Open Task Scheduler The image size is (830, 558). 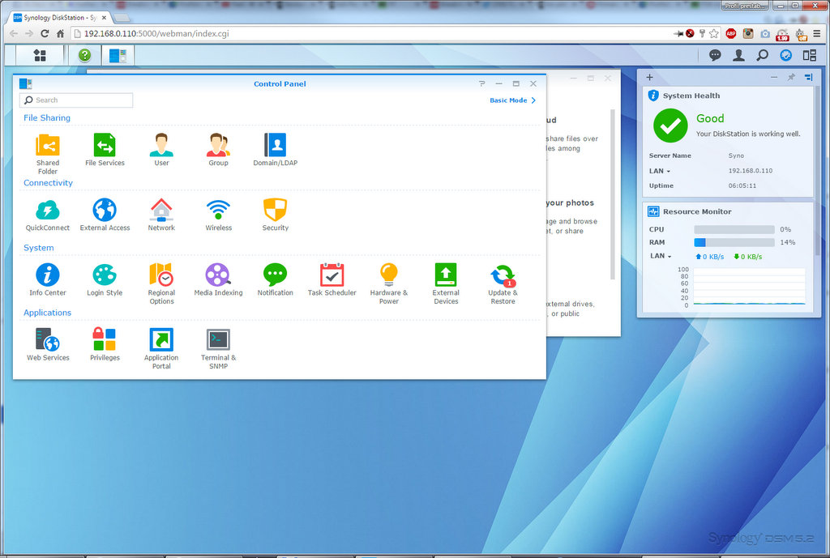(332, 279)
